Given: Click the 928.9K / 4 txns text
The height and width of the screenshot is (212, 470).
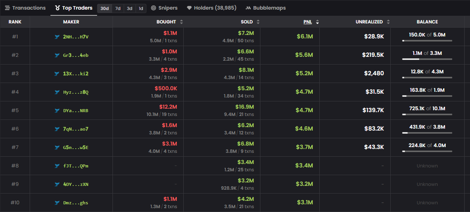Looking at the screenshot, I should 237,188.
